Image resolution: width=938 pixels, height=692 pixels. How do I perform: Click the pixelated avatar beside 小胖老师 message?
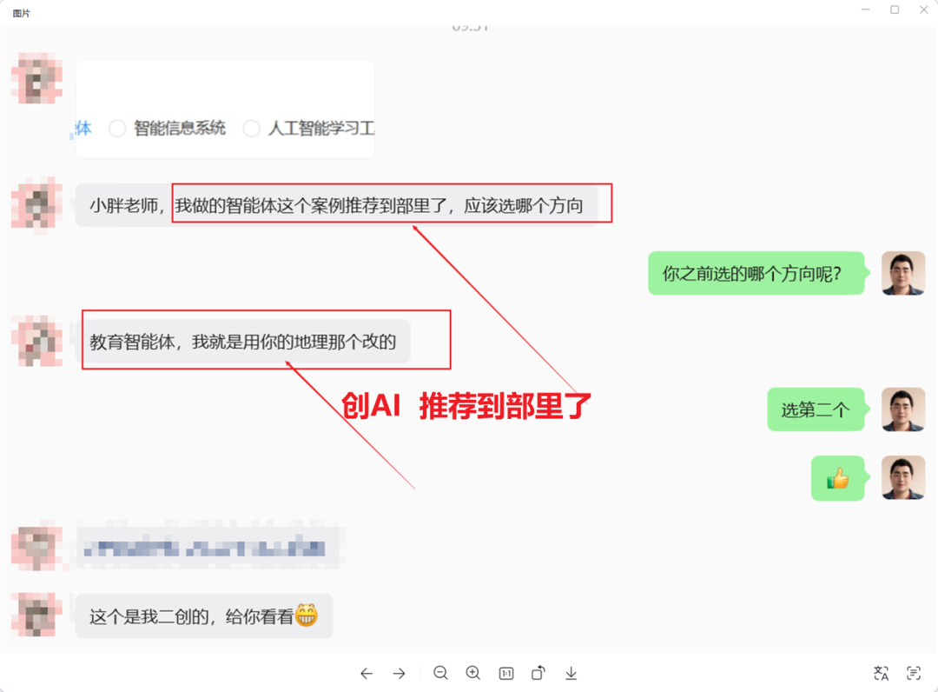click(37, 204)
